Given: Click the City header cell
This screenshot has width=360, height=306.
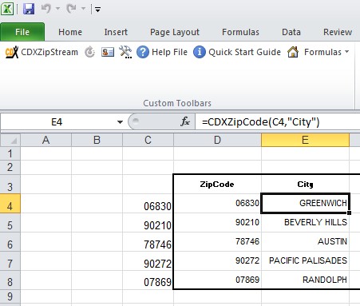Looking at the screenshot, I should coord(305,185).
